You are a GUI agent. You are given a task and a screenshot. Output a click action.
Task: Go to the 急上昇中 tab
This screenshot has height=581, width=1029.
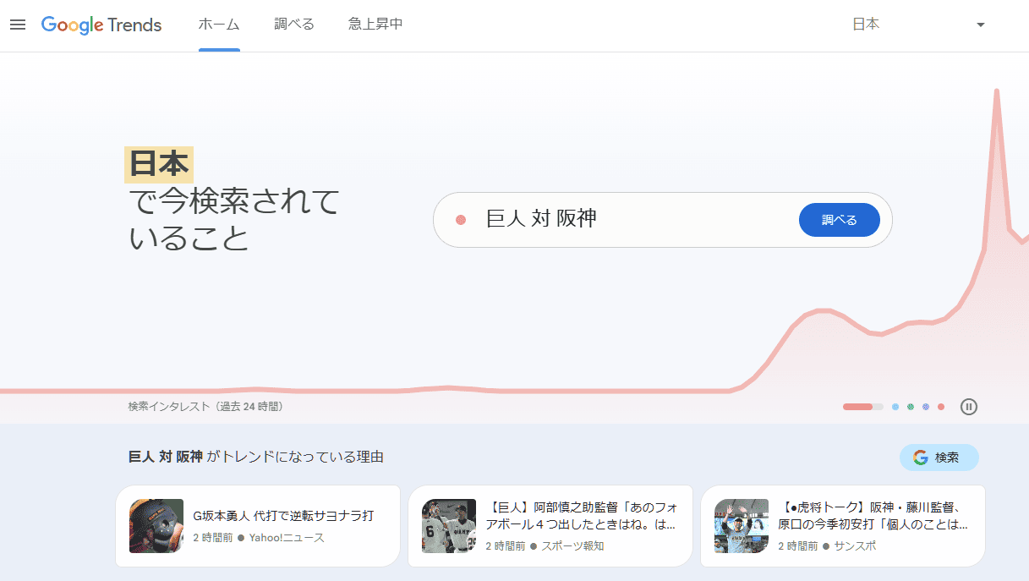tap(375, 25)
